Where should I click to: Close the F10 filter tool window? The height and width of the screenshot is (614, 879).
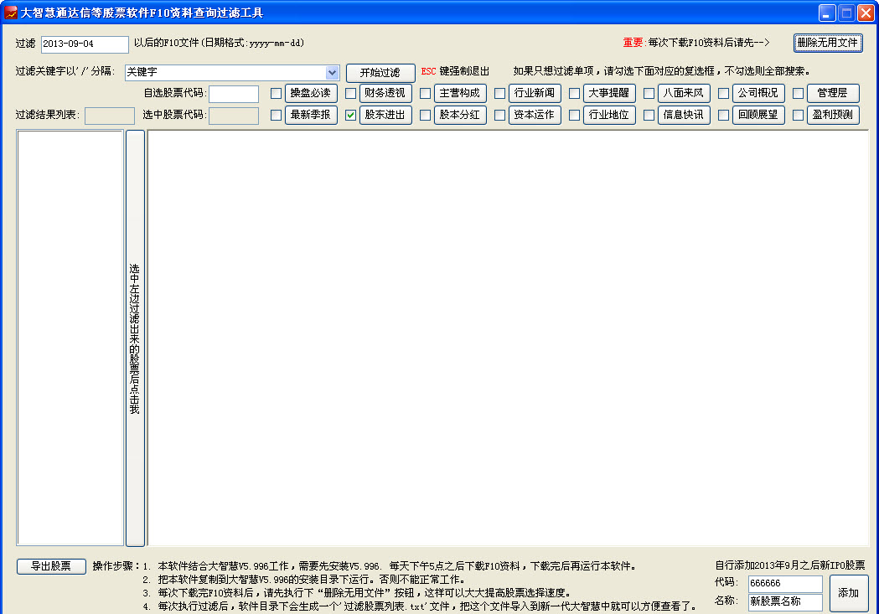tap(866, 13)
